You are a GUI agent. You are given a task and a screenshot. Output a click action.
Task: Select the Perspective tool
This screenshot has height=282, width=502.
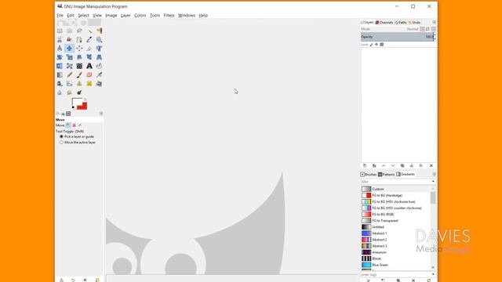100,57
